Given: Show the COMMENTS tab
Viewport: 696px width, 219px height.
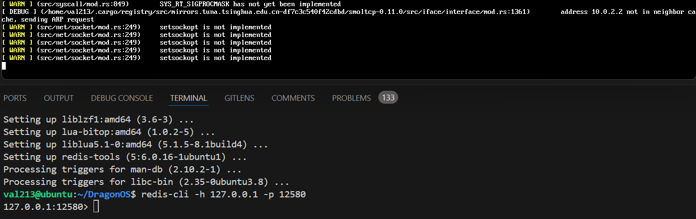Looking at the screenshot, I should point(293,98).
